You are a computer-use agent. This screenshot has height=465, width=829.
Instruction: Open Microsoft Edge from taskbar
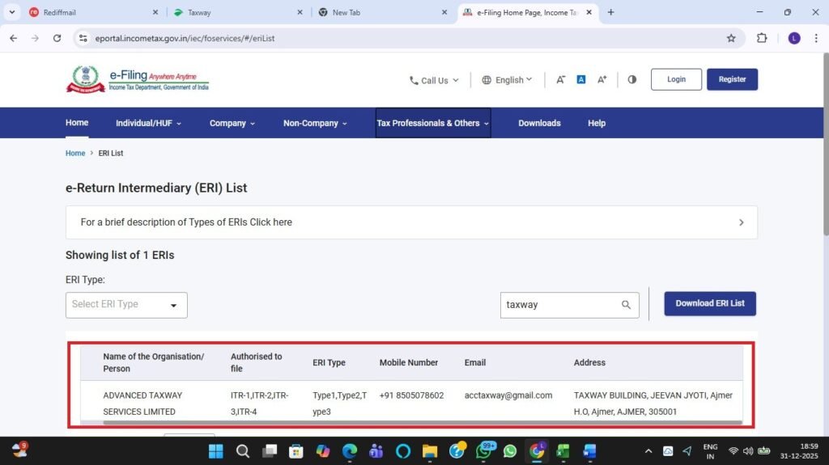[350, 451]
